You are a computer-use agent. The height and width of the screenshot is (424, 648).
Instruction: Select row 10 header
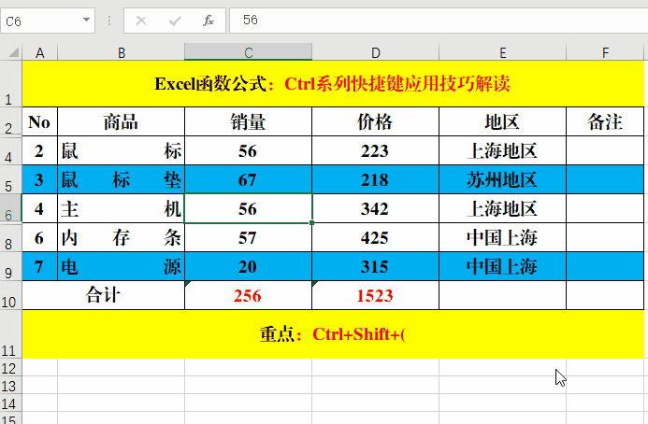pyautogui.click(x=10, y=295)
